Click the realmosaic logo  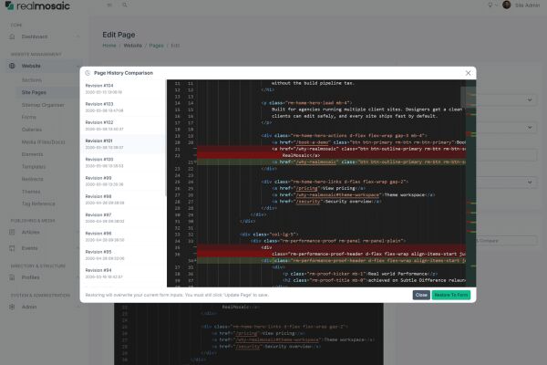point(37,5)
